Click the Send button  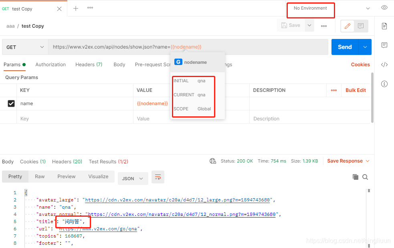[345, 47]
